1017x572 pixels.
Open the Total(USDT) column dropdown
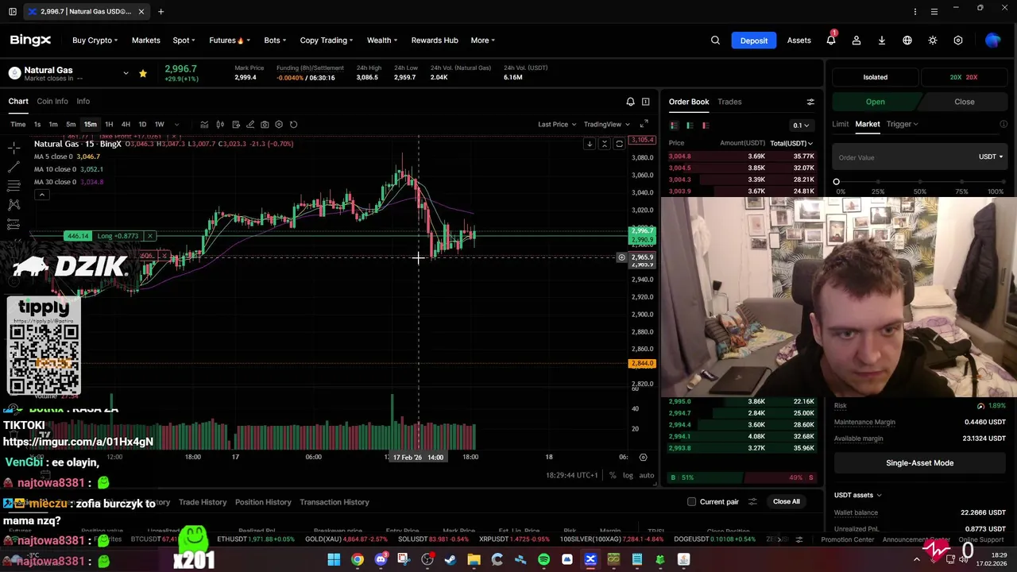click(792, 143)
